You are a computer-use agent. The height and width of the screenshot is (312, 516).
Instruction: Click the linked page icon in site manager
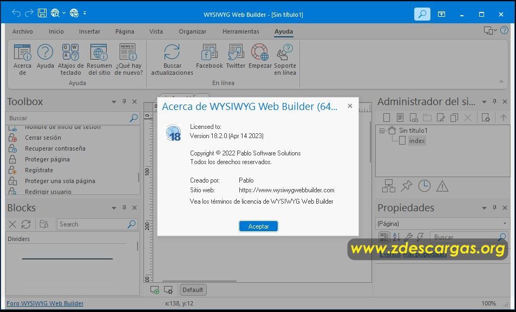(x=413, y=118)
